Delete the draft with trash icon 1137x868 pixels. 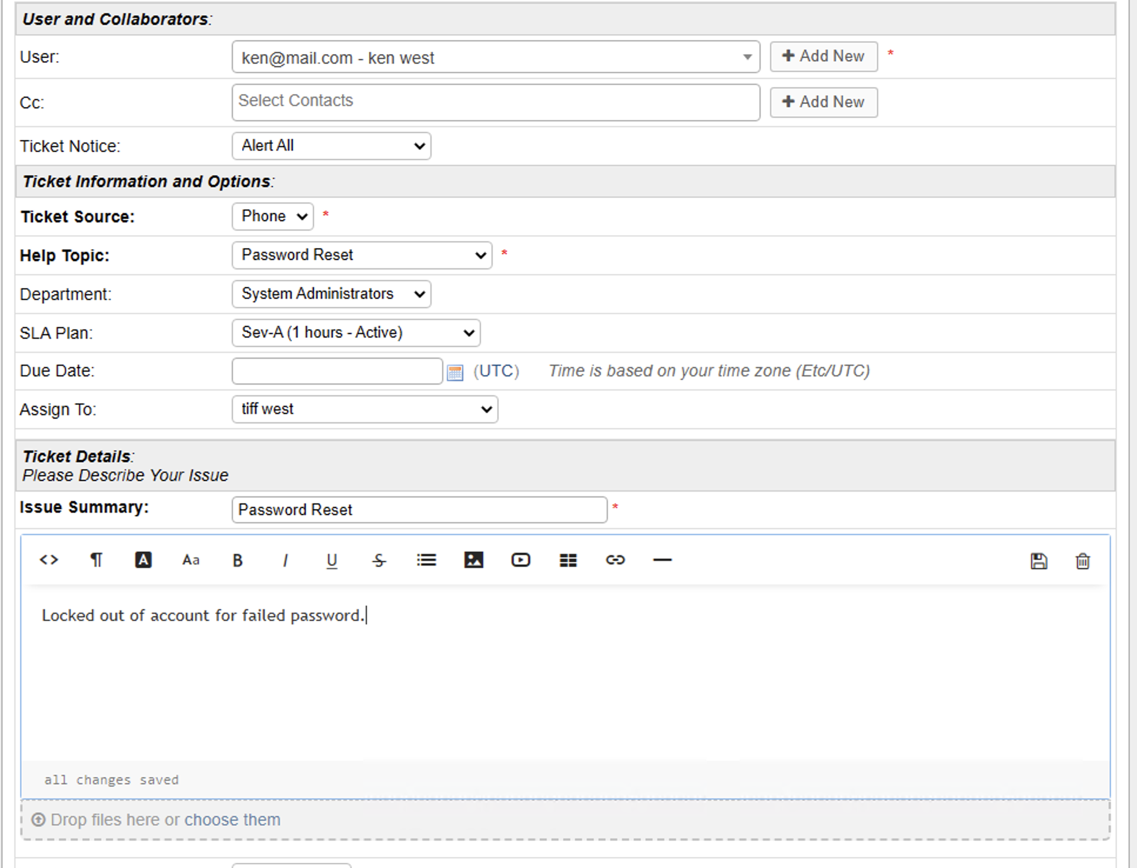point(1082,561)
